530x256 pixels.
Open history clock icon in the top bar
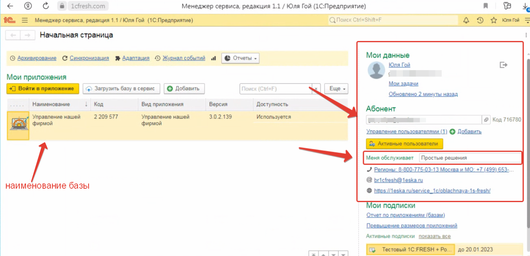[480, 20]
